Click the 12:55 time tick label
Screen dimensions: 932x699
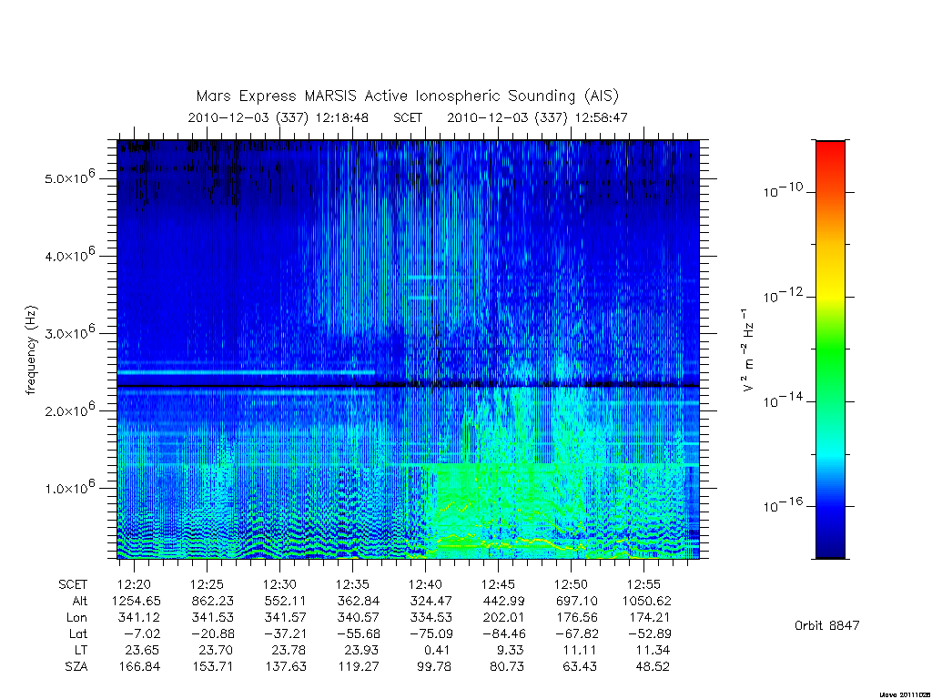point(643,585)
